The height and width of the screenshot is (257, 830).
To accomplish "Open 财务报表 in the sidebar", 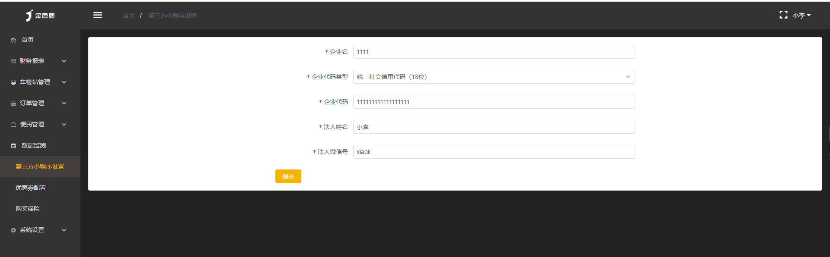I will pos(40,61).
